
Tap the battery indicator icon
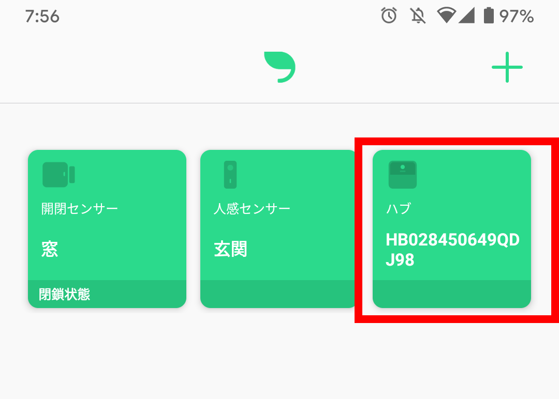489,16
